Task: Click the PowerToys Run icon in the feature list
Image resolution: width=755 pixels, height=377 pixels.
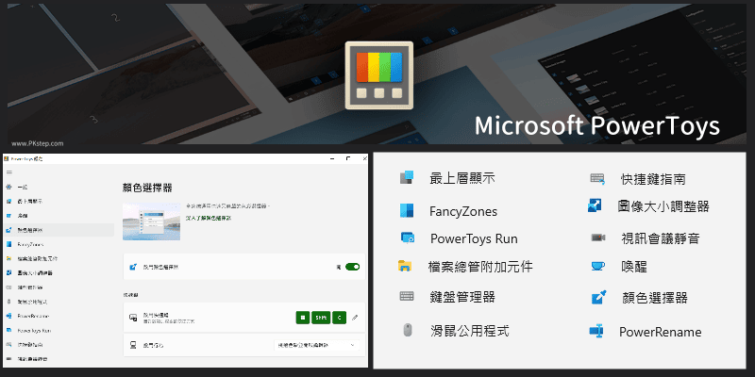Action: 408,238
